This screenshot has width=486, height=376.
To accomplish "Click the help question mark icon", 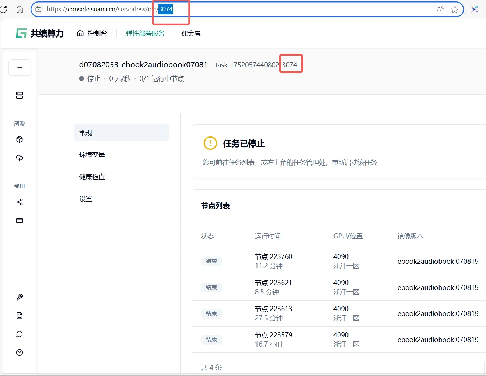I will coord(20,352).
